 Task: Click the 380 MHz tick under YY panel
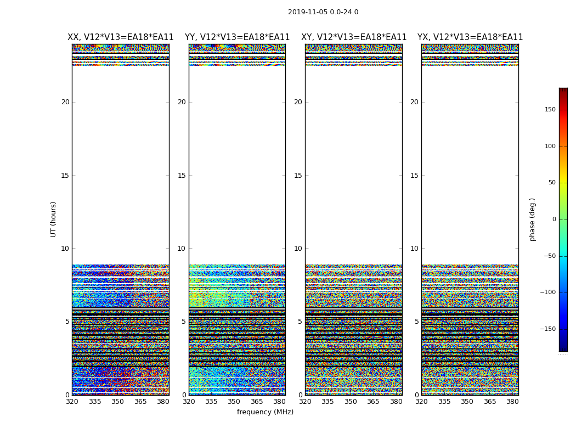[280, 402]
